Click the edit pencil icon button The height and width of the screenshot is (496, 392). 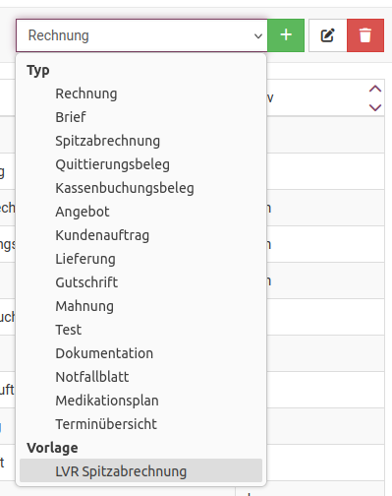[328, 35]
